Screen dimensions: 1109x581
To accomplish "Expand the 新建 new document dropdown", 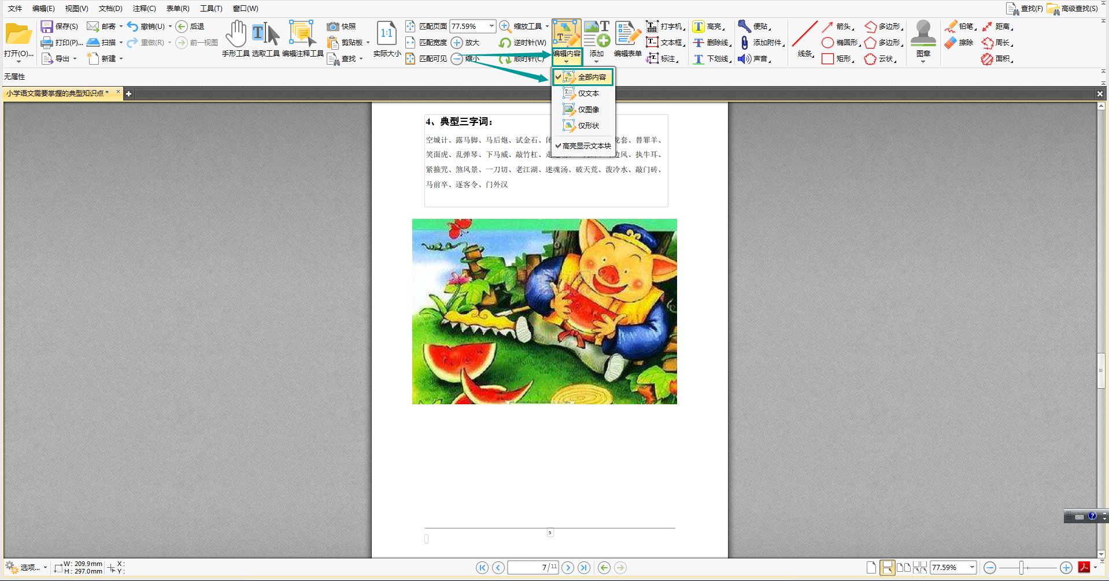I will point(121,59).
